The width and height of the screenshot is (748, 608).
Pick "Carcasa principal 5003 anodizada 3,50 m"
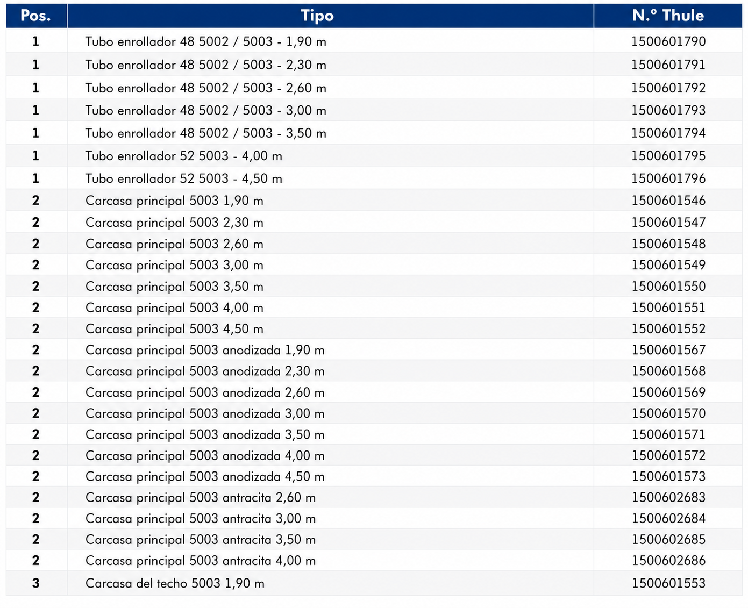point(205,434)
